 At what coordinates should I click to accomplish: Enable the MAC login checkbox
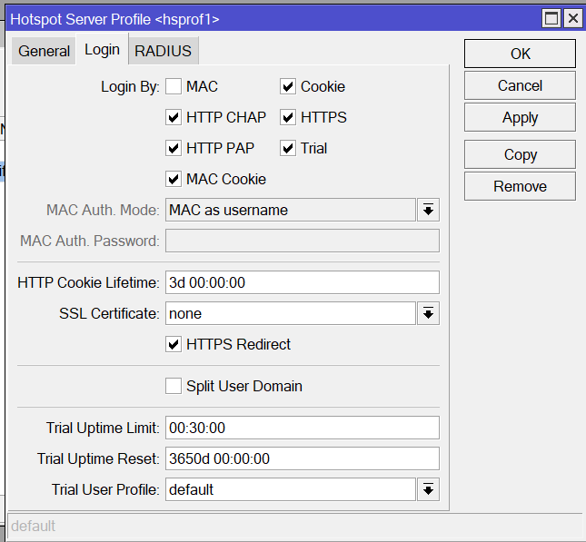pos(174,87)
